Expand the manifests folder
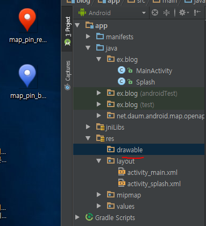This screenshot has width=206, height=226. (88, 37)
